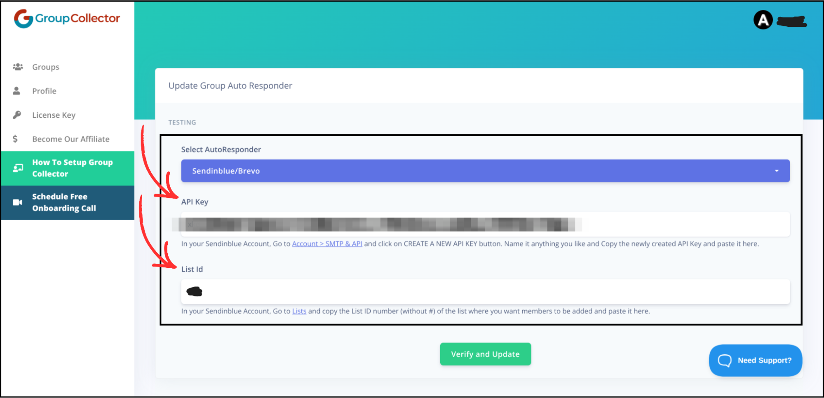The width and height of the screenshot is (824, 398).
Task: Click the Need Support? button
Action: click(755, 360)
